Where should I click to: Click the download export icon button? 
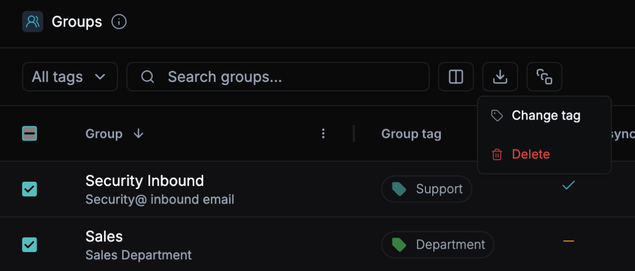point(500,77)
